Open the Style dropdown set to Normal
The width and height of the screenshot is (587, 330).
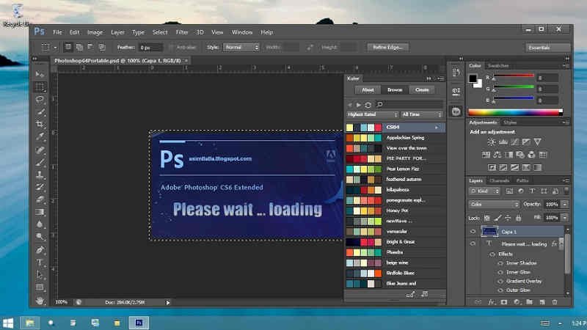[241, 48]
